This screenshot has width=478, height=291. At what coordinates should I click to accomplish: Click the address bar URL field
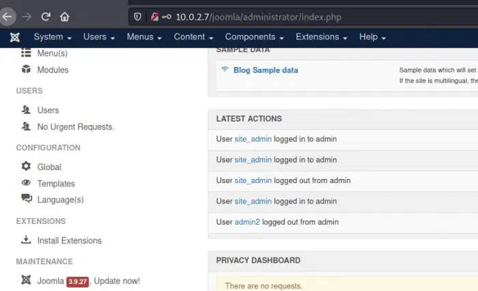click(x=305, y=17)
